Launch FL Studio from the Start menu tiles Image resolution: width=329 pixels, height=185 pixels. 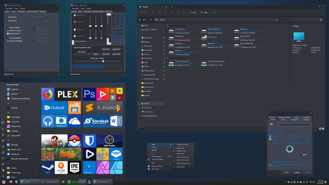coord(109,107)
